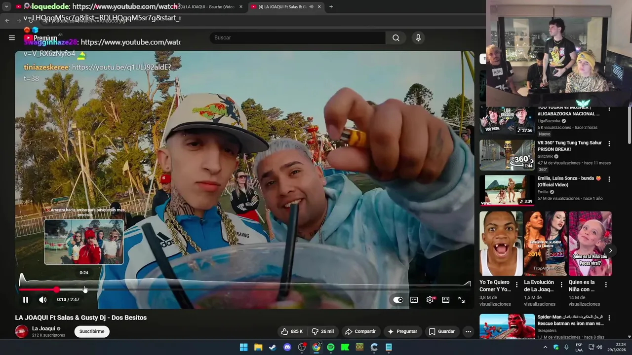Open Discord from the taskbar
Screen dimensions: 632x355
coord(287,347)
